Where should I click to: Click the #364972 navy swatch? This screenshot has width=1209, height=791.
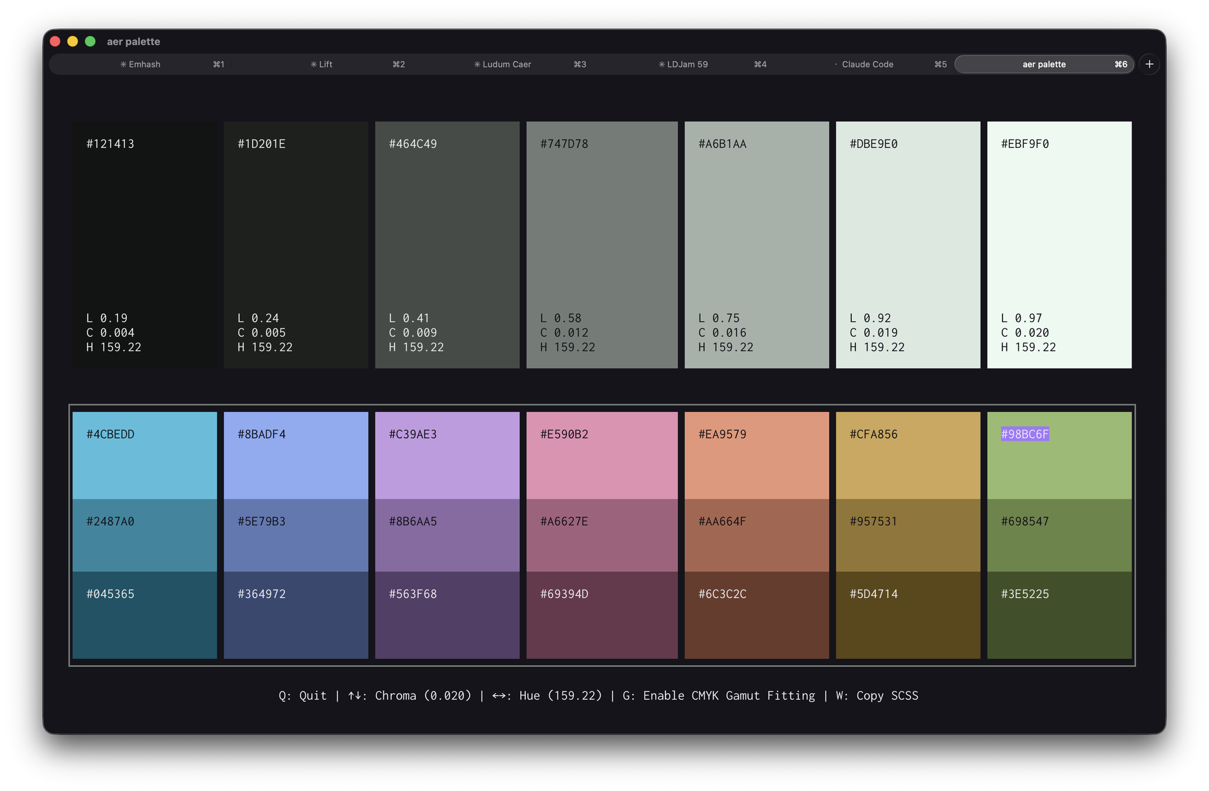click(x=296, y=615)
